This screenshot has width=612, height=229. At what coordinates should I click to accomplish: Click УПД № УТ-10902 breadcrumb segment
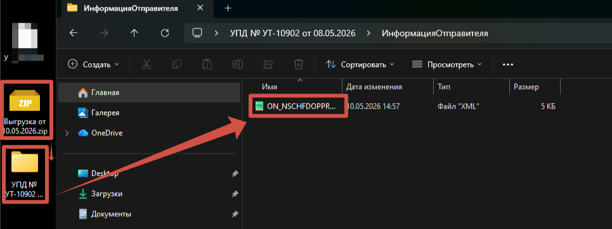click(293, 33)
